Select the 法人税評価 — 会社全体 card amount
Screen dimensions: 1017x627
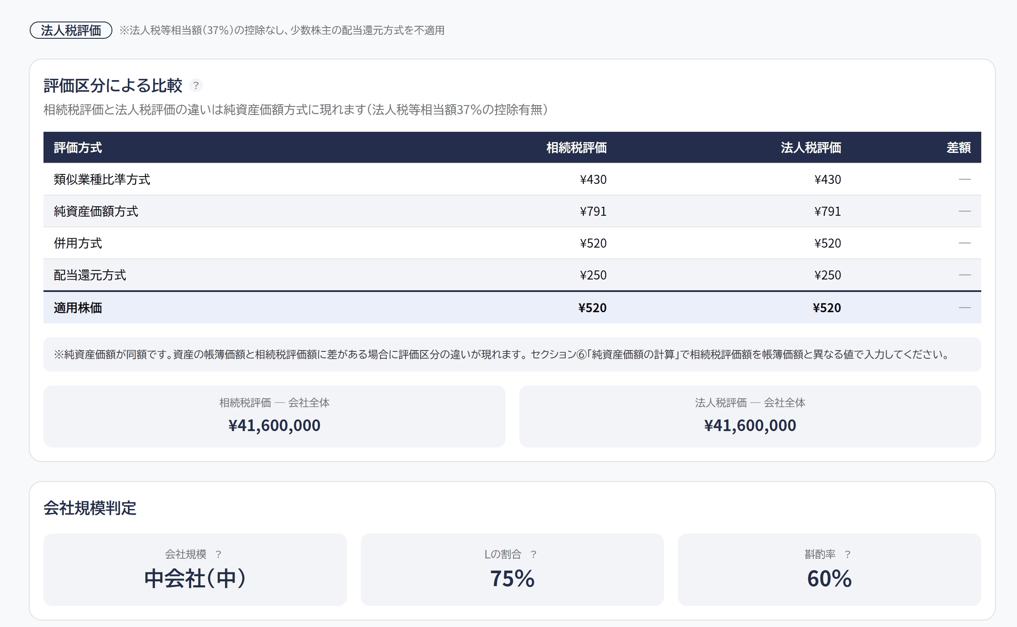(x=750, y=425)
